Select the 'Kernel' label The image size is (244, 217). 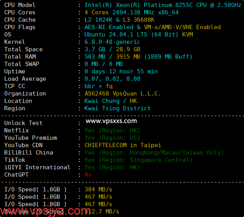pyautogui.click(x=15, y=42)
